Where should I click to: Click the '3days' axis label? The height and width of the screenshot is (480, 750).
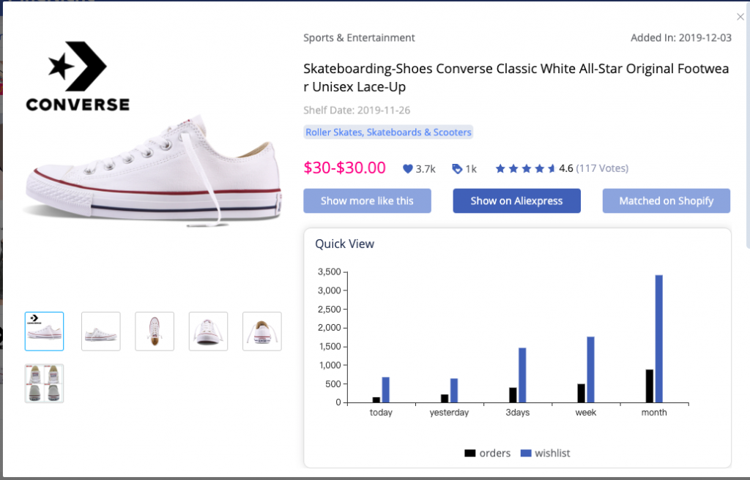pyautogui.click(x=518, y=413)
